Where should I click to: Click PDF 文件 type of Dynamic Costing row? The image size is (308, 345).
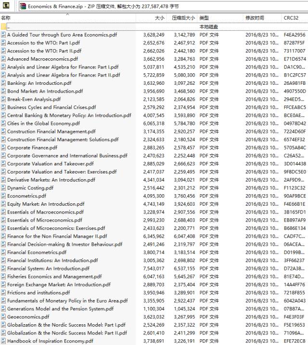209,188
